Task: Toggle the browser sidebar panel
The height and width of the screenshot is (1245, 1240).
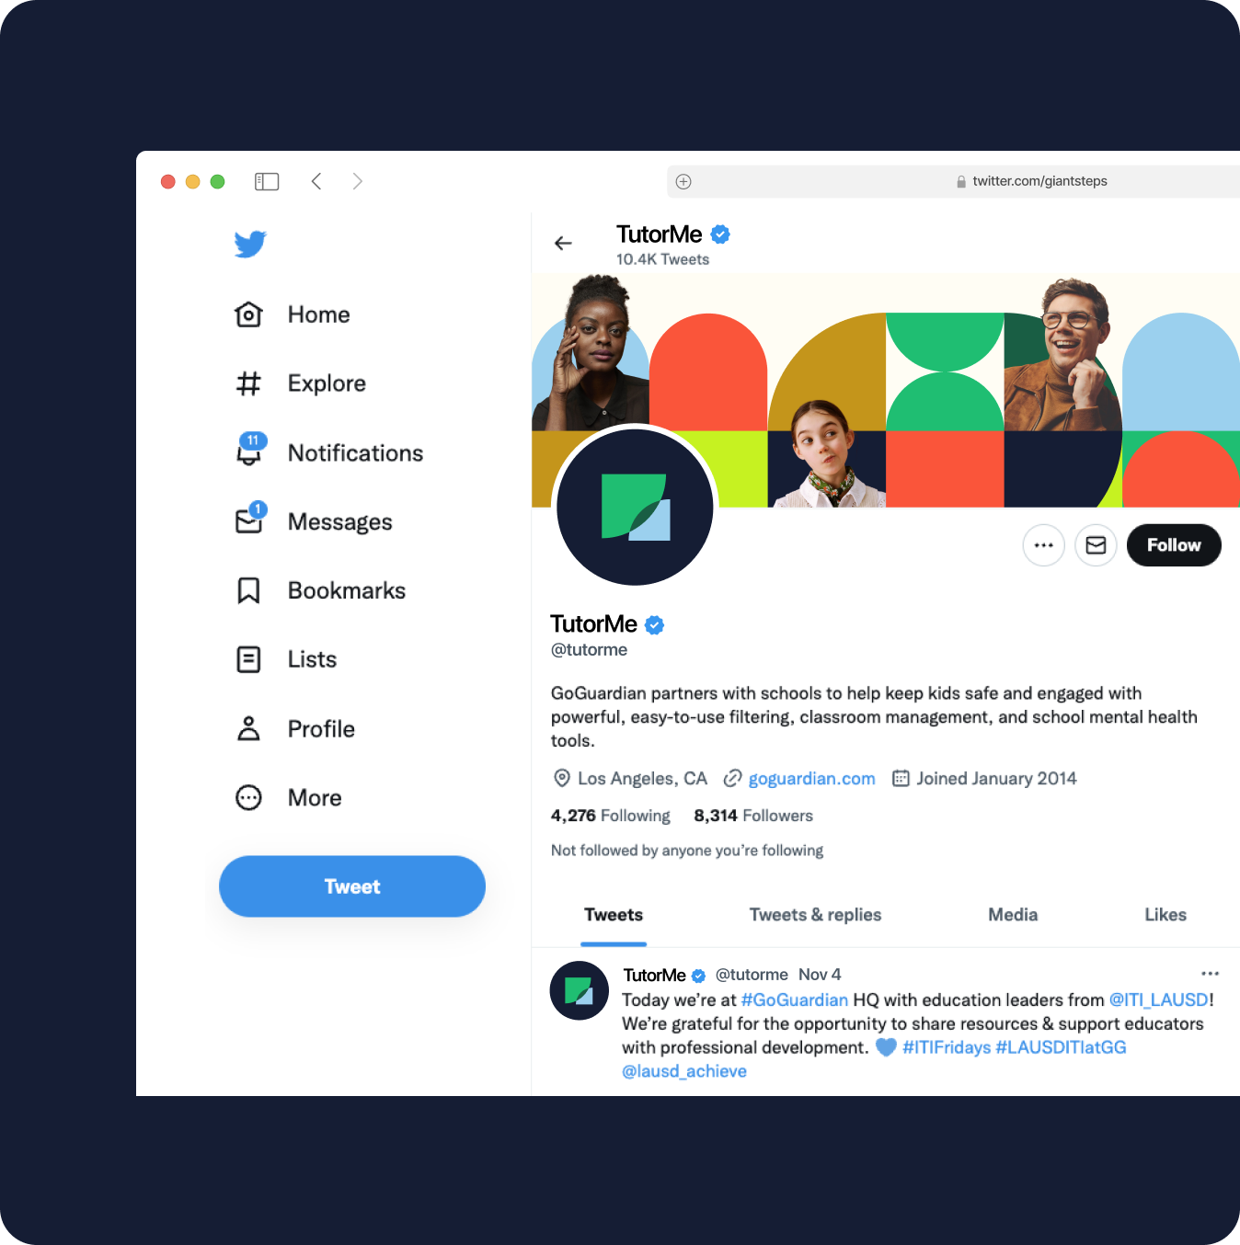Action: click(x=267, y=181)
